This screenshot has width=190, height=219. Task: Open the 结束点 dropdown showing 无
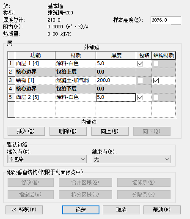click(132, 159)
